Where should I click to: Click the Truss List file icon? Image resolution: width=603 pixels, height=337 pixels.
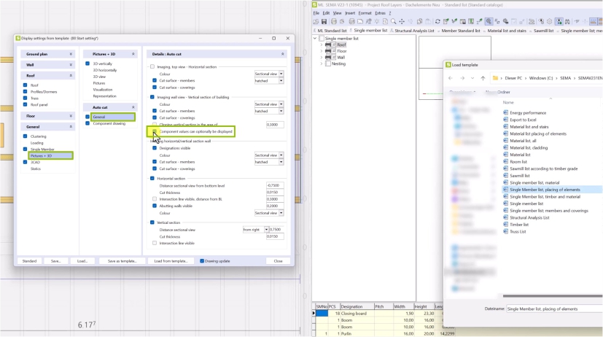[505, 231]
